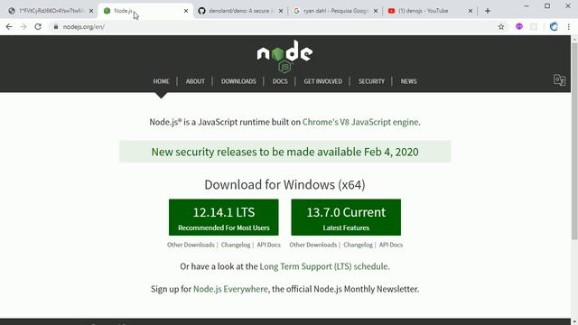The width and height of the screenshot is (578, 325).
Task: Click the Node.js logo
Action: [x=284, y=56]
